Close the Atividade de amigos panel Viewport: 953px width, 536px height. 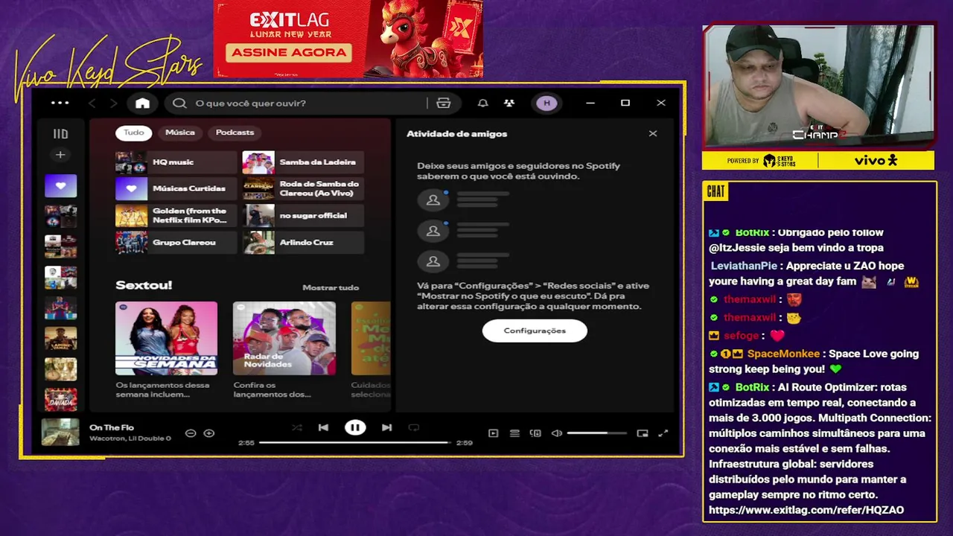point(653,133)
